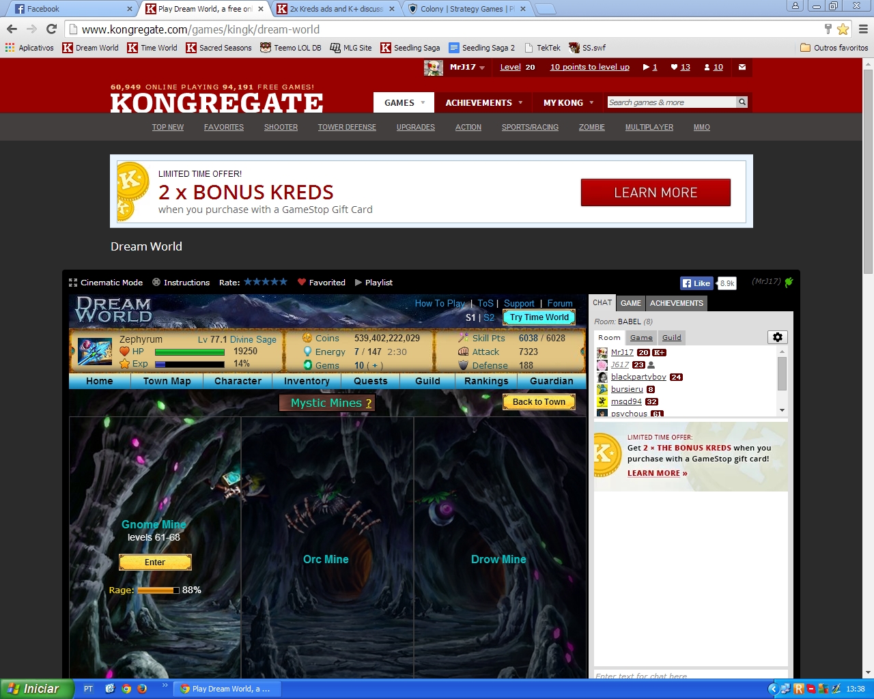Switch to the GAME tab
The image size is (874, 699).
631,303
